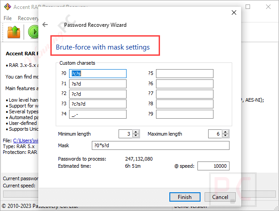Click the back arrow in wizard
The height and width of the screenshot is (211, 279).
pos(45,25)
